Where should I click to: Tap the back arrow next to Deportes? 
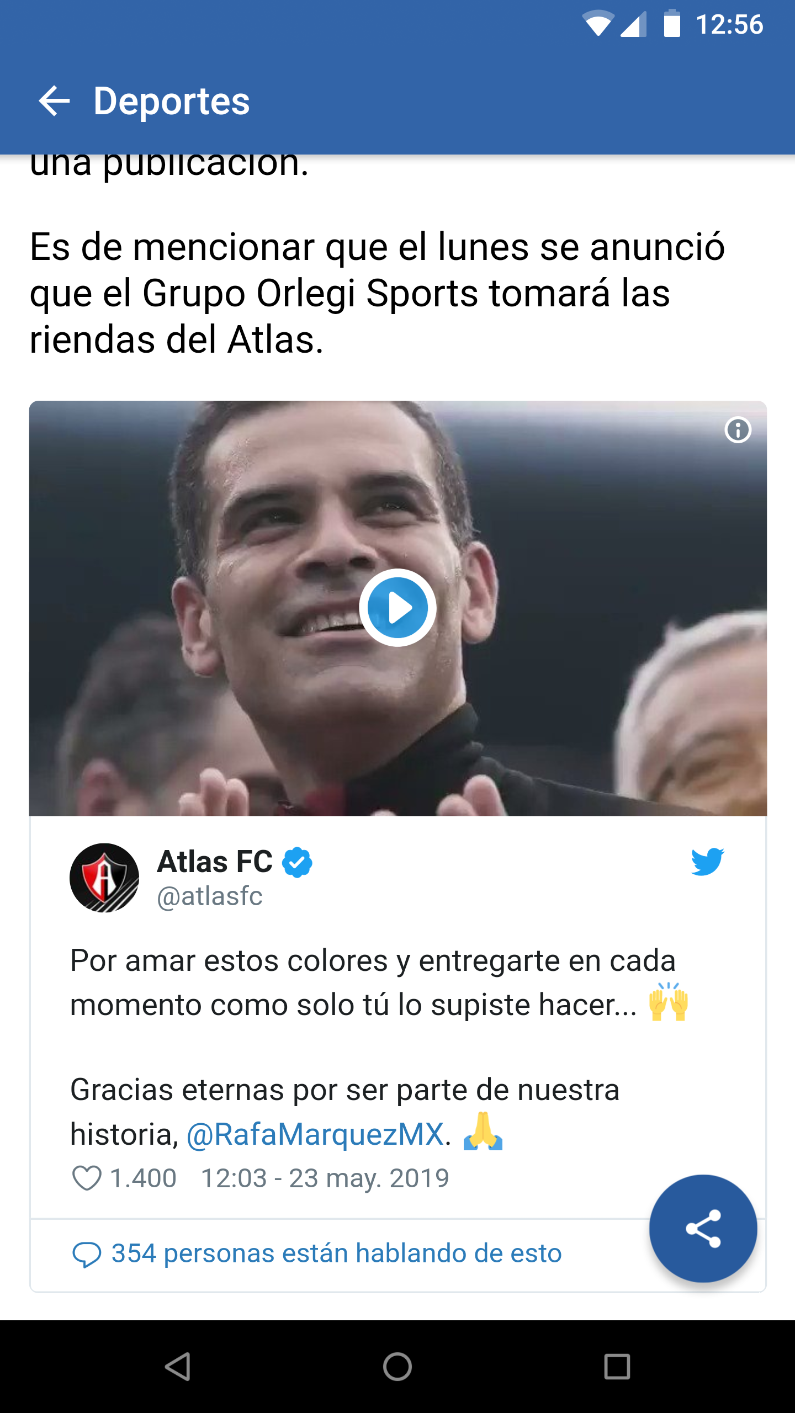54,101
